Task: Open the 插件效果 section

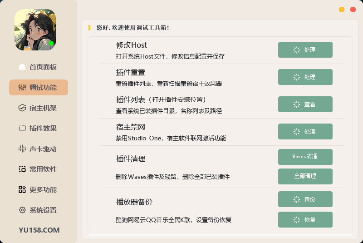Action: coord(39,128)
